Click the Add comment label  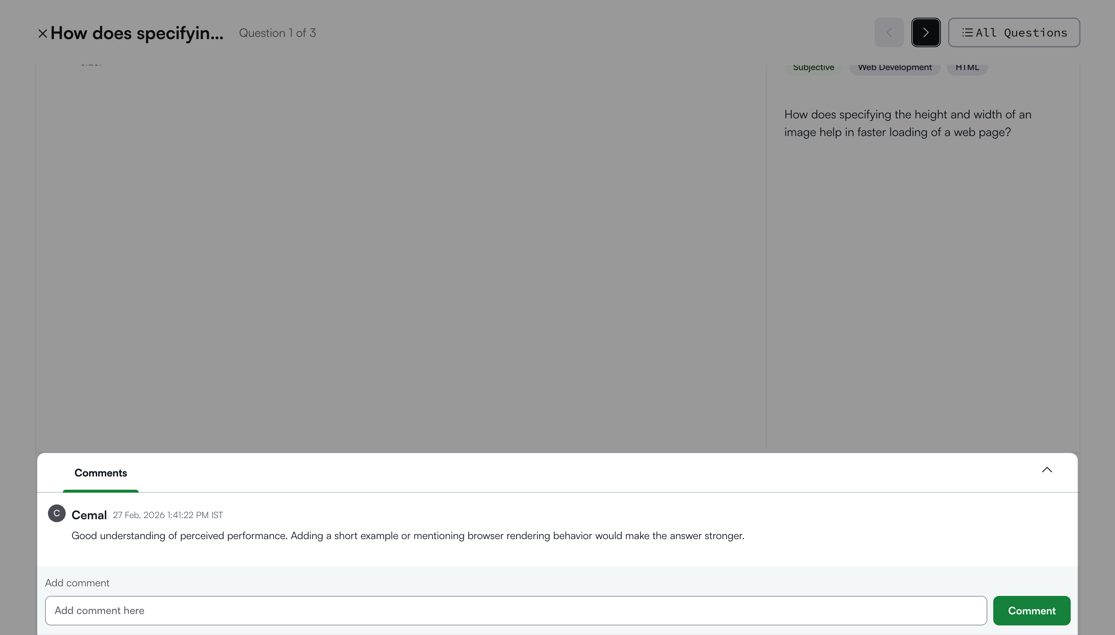[77, 583]
